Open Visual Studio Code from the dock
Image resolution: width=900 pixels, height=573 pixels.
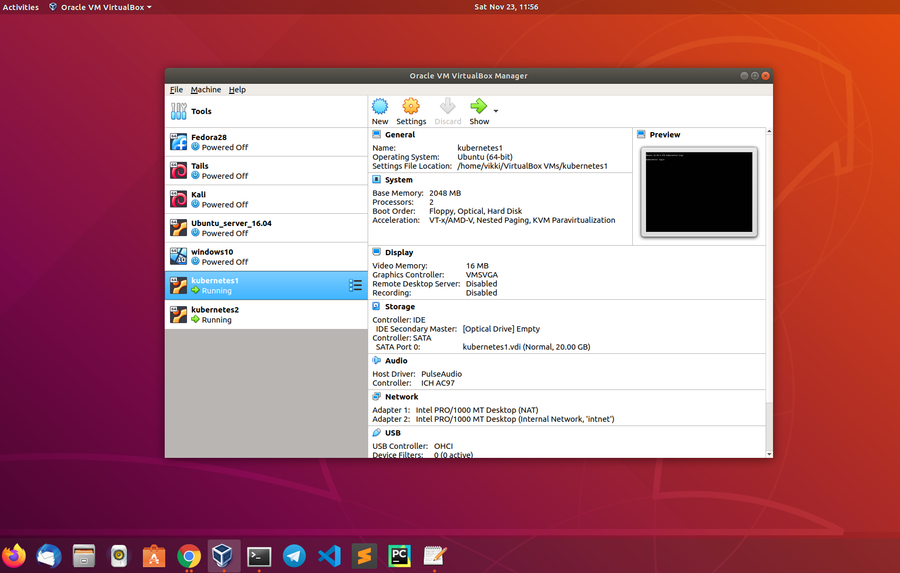pos(329,556)
